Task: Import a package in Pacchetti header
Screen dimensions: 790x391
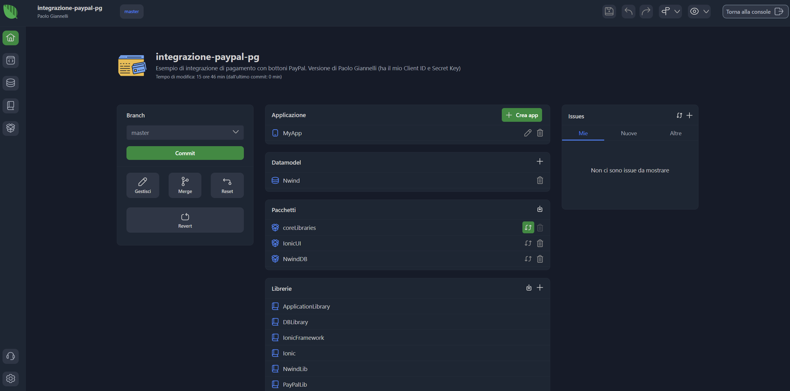Action: pos(540,209)
